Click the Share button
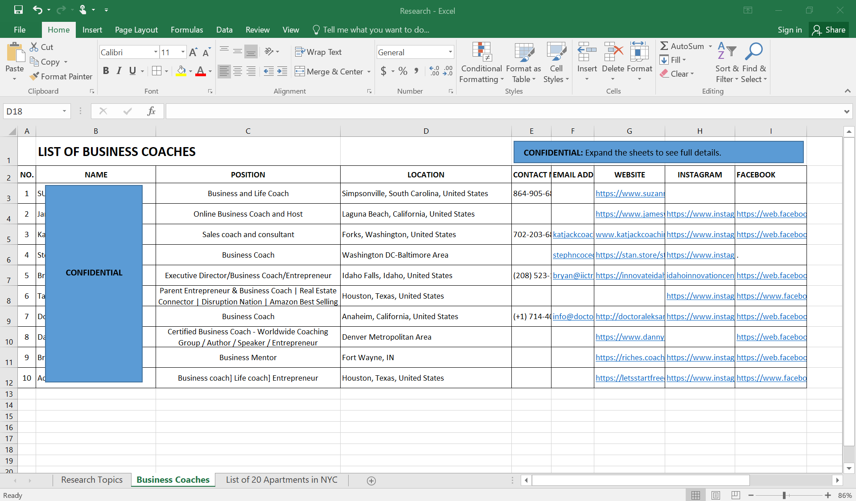This screenshot has width=856, height=501. (x=829, y=30)
